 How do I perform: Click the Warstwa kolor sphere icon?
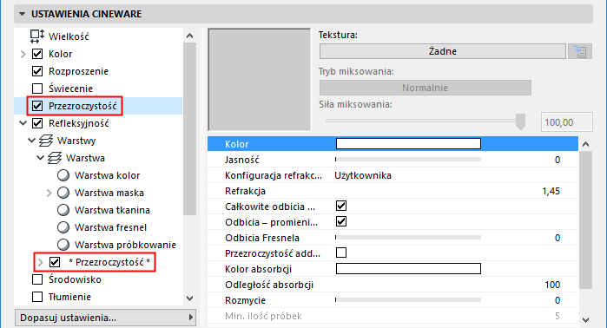pos(63,175)
